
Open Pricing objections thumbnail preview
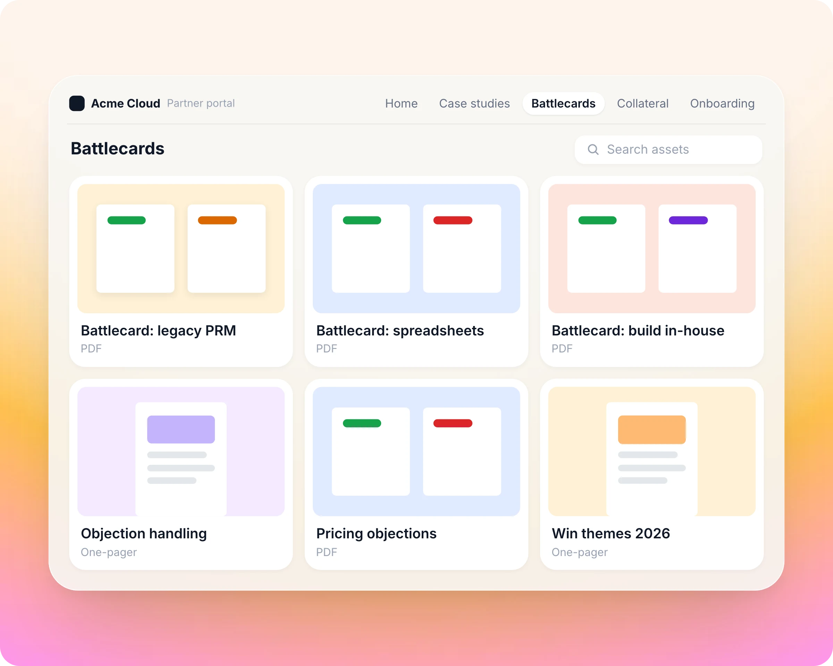click(x=416, y=451)
